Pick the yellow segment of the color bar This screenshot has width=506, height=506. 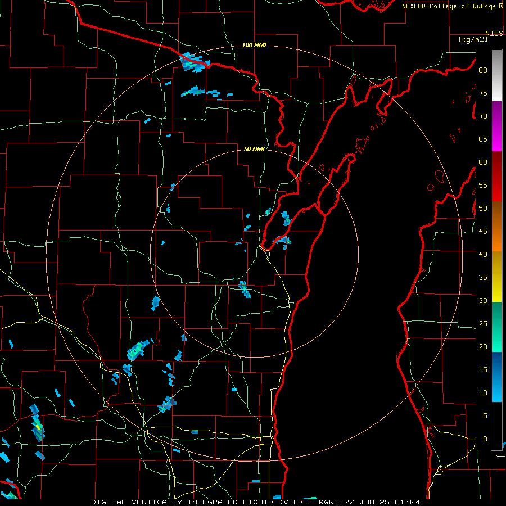tap(496, 277)
